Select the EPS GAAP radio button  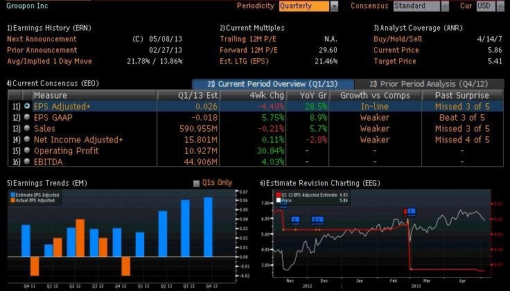tap(26, 117)
